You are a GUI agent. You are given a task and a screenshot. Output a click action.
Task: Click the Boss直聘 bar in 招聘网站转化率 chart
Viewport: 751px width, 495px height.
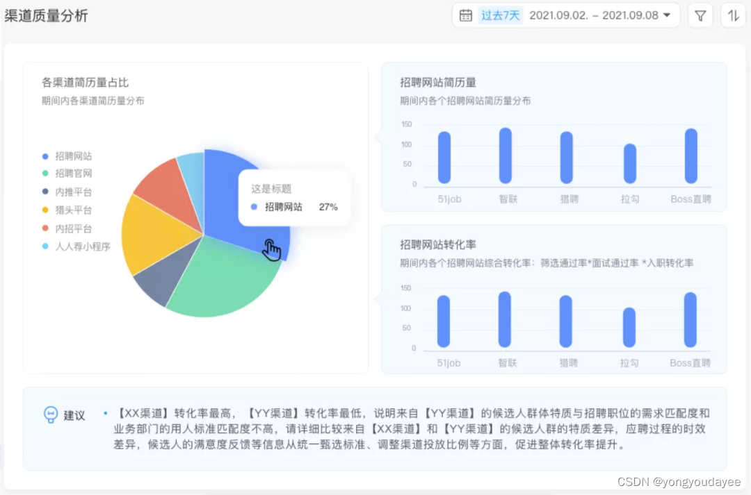pyautogui.click(x=691, y=321)
